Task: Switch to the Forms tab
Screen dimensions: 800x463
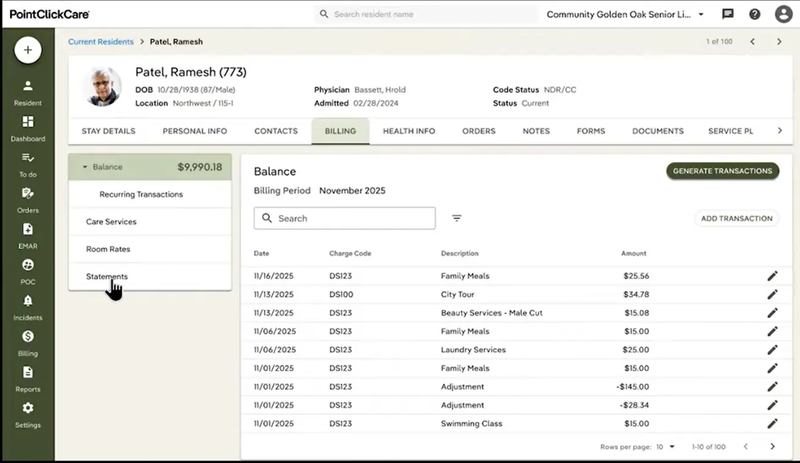Action: pyautogui.click(x=591, y=131)
